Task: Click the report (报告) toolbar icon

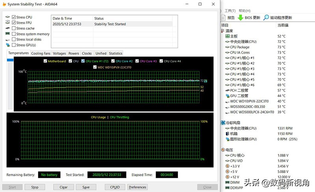Action: (x=223, y=17)
